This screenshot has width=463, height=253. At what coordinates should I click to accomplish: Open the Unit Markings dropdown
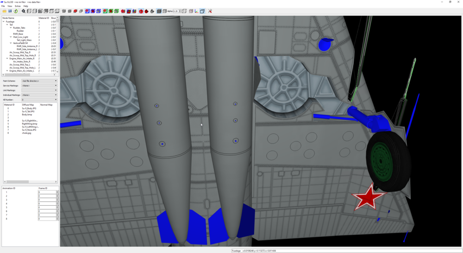(39, 90)
